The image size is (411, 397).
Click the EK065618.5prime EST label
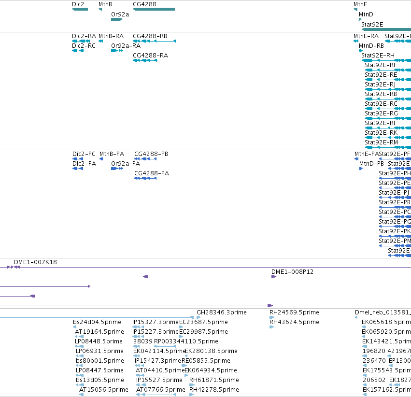point(386,322)
